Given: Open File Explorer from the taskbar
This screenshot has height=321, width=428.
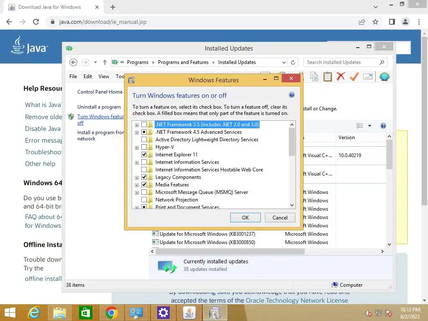Looking at the screenshot, I should (x=59, y=313).
